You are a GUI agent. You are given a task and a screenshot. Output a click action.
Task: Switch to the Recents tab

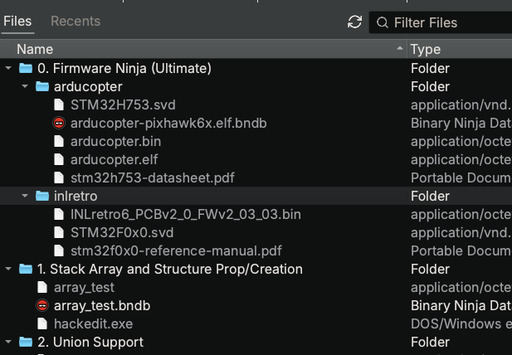coord(76,22)
